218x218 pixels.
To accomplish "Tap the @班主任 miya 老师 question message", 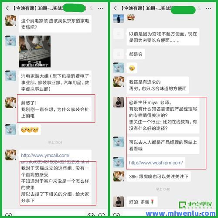I will coord(163,116).
